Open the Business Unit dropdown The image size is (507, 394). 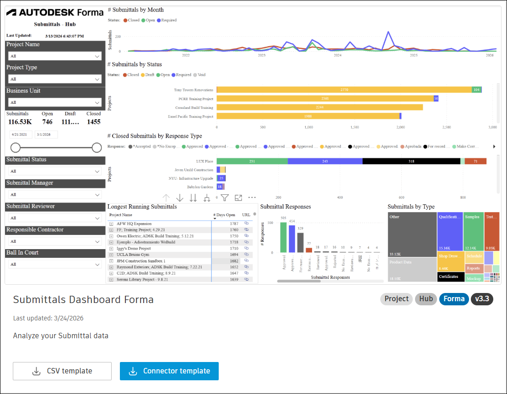coord(54,102)
